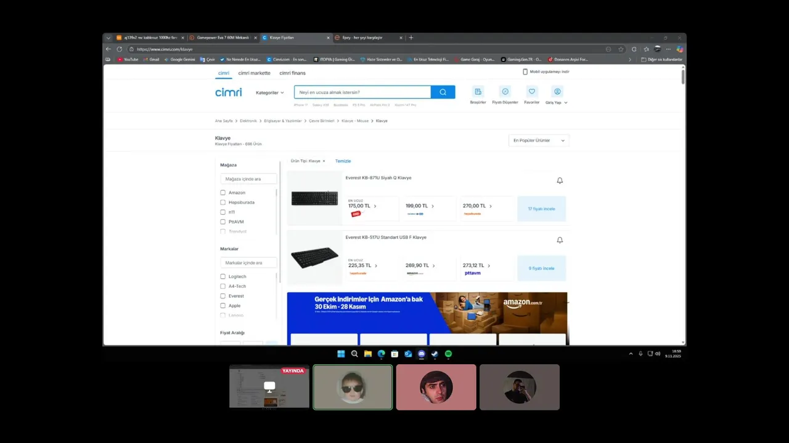Open Everest KB-871U Siyah Q Klavye link

pyautogui.click(x=378, y=178)
